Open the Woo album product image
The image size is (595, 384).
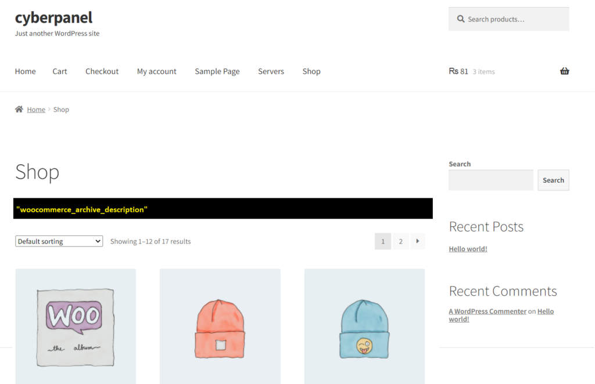pos(76,327)
